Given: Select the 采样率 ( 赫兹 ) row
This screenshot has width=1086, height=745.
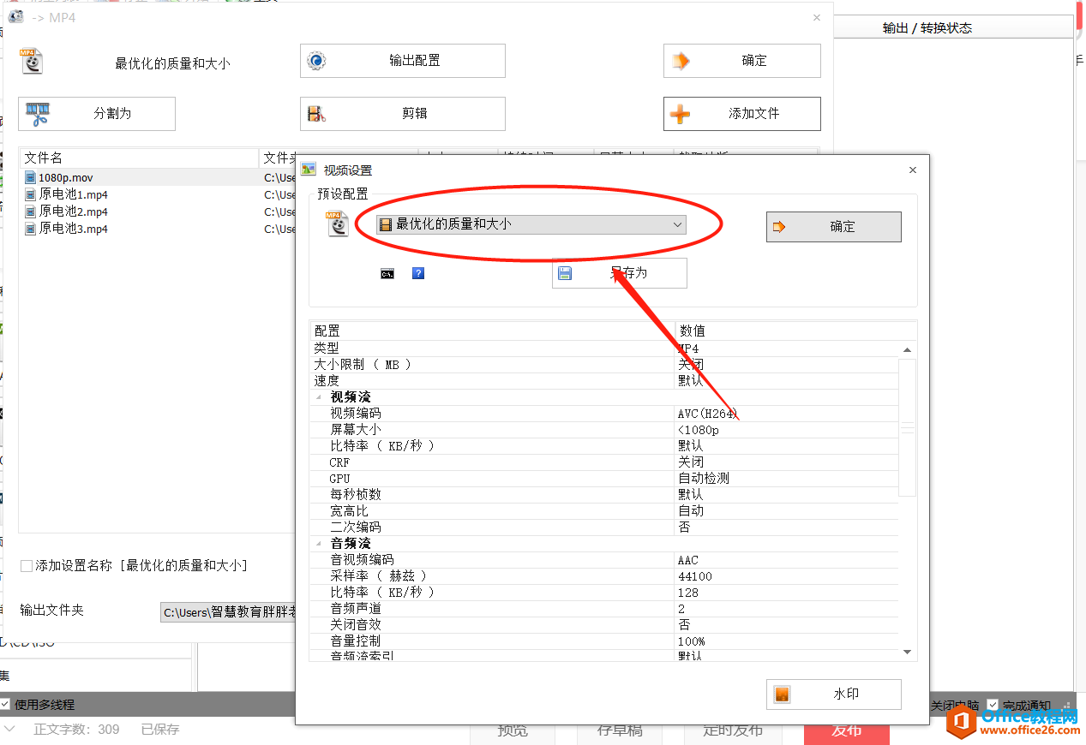Looking at the screenshot, I should 604,576.
